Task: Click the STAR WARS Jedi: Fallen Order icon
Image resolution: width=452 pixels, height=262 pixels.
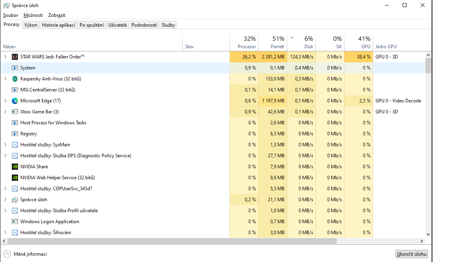Action: click(15, 57)
